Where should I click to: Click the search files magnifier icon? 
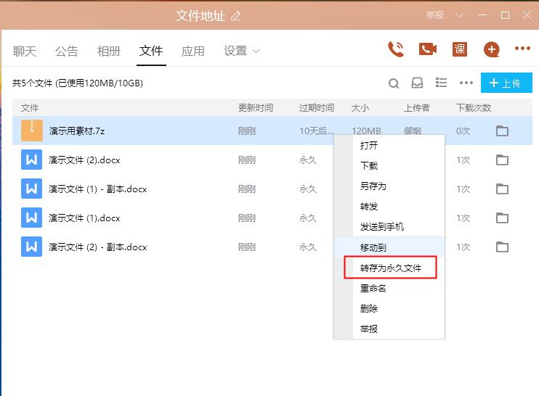[x=394, y=83]
